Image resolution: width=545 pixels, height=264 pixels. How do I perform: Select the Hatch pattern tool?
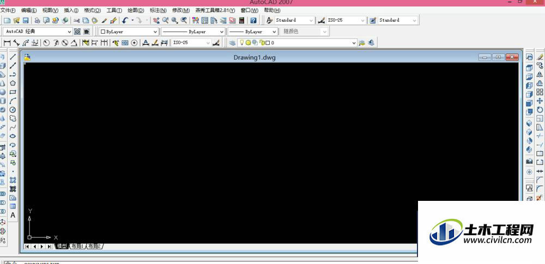(13, 180)
